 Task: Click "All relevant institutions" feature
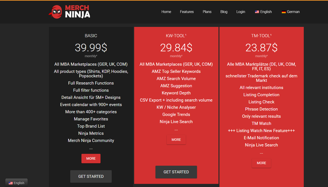click(261, 88)
